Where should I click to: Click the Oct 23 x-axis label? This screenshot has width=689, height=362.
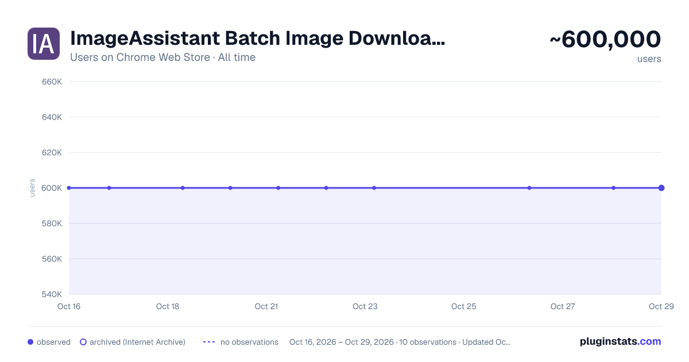pyautogui.click(x=365, y=306)
